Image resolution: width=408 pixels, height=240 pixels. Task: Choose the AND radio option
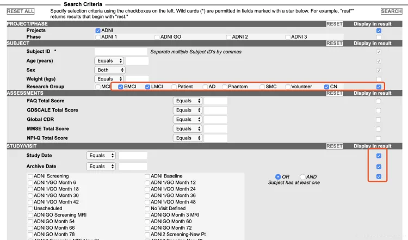[x=302, y=176]
